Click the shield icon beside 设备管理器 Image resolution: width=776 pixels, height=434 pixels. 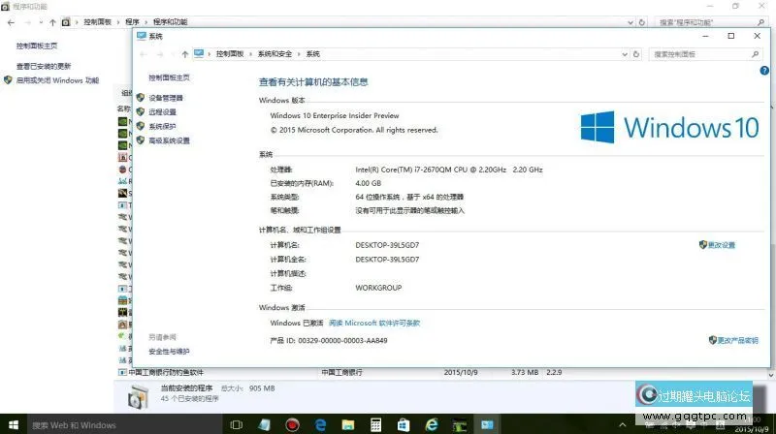tap(141, 98)
